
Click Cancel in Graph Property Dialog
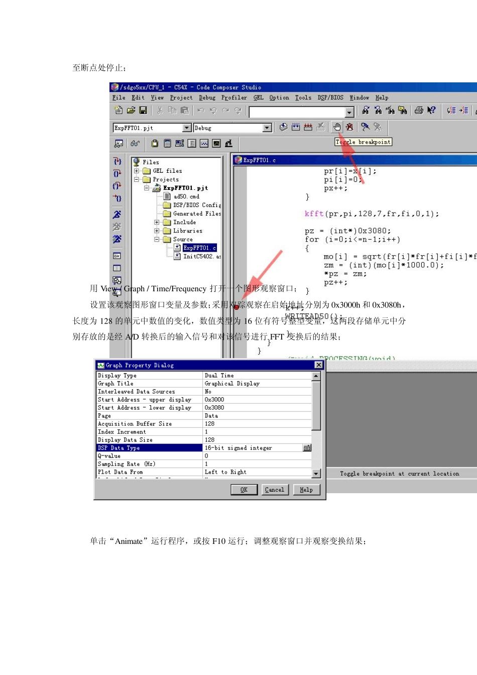[274, 490]
